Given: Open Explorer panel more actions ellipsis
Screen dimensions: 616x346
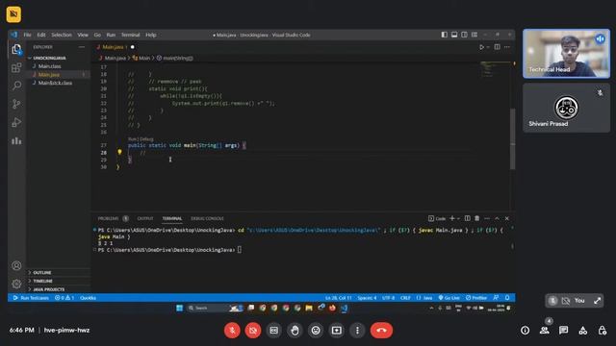Looking at the screenshot, I should pyautogui.click(x=82, y=47).
